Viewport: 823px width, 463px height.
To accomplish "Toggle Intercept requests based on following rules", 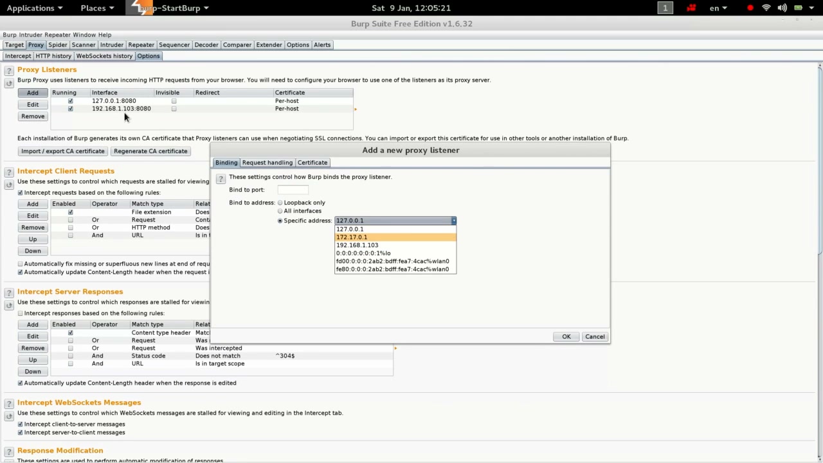I will [x=20, y=193].
